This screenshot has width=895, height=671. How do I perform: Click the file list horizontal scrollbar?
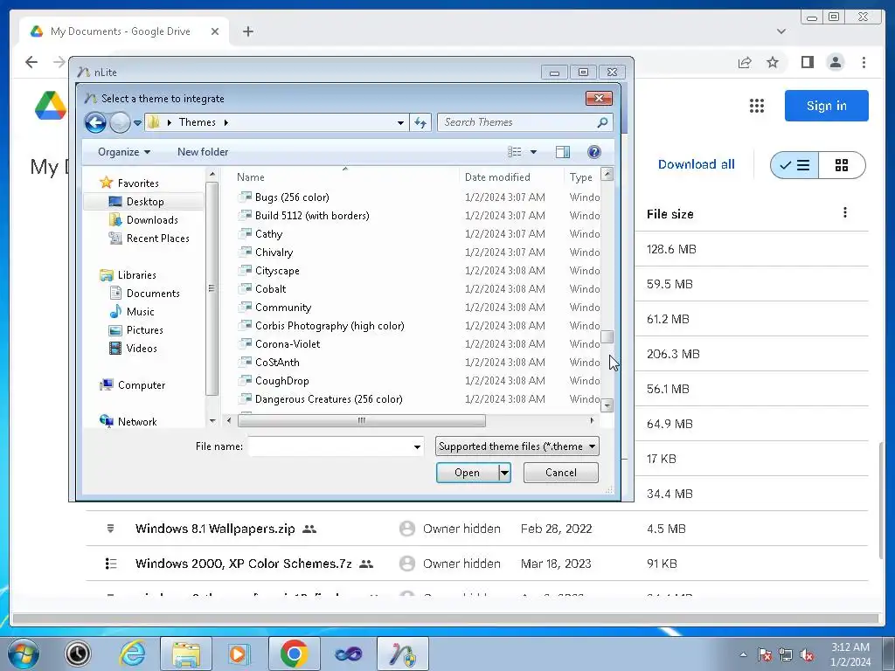pyautogui.click(x=361, y=421)
